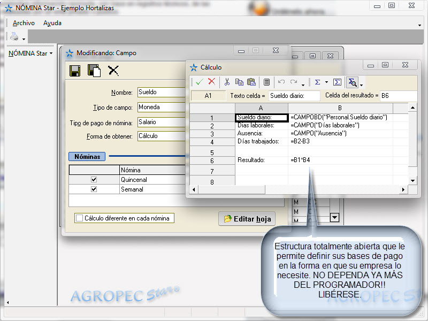Click spreadsheet vertical scrollbar up arrow

[x=412, y=108]
